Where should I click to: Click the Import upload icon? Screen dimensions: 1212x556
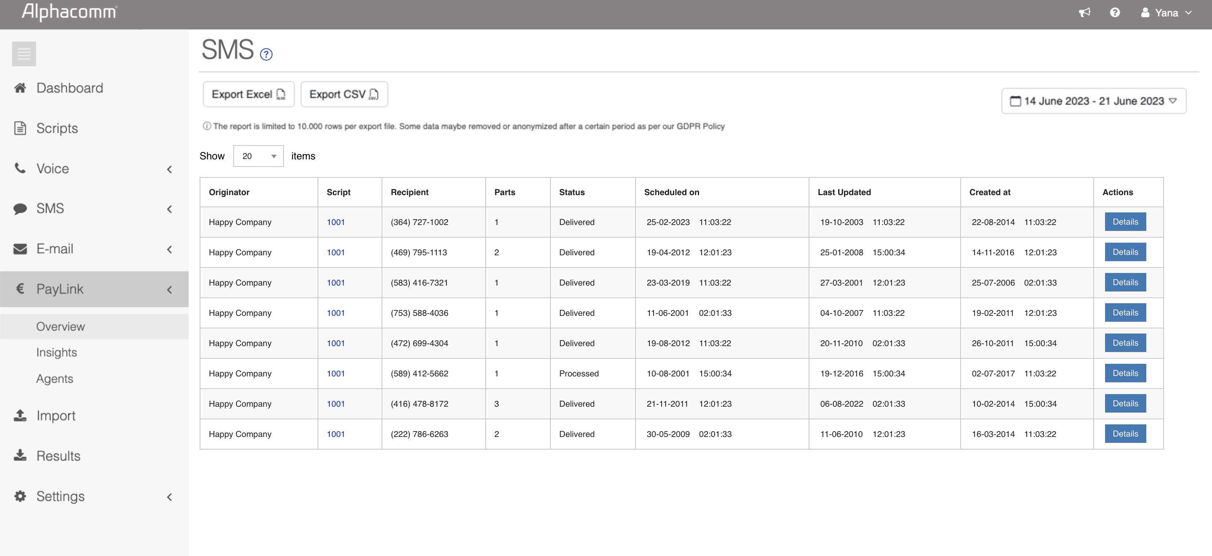[x=20, y=416]
